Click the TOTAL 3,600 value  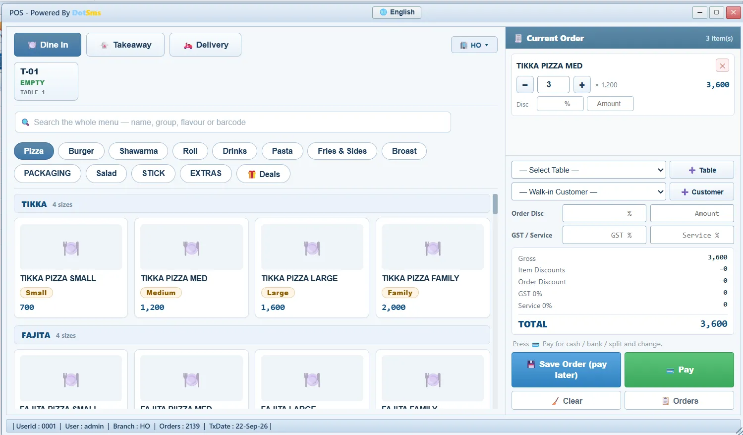tap(714, 324)
